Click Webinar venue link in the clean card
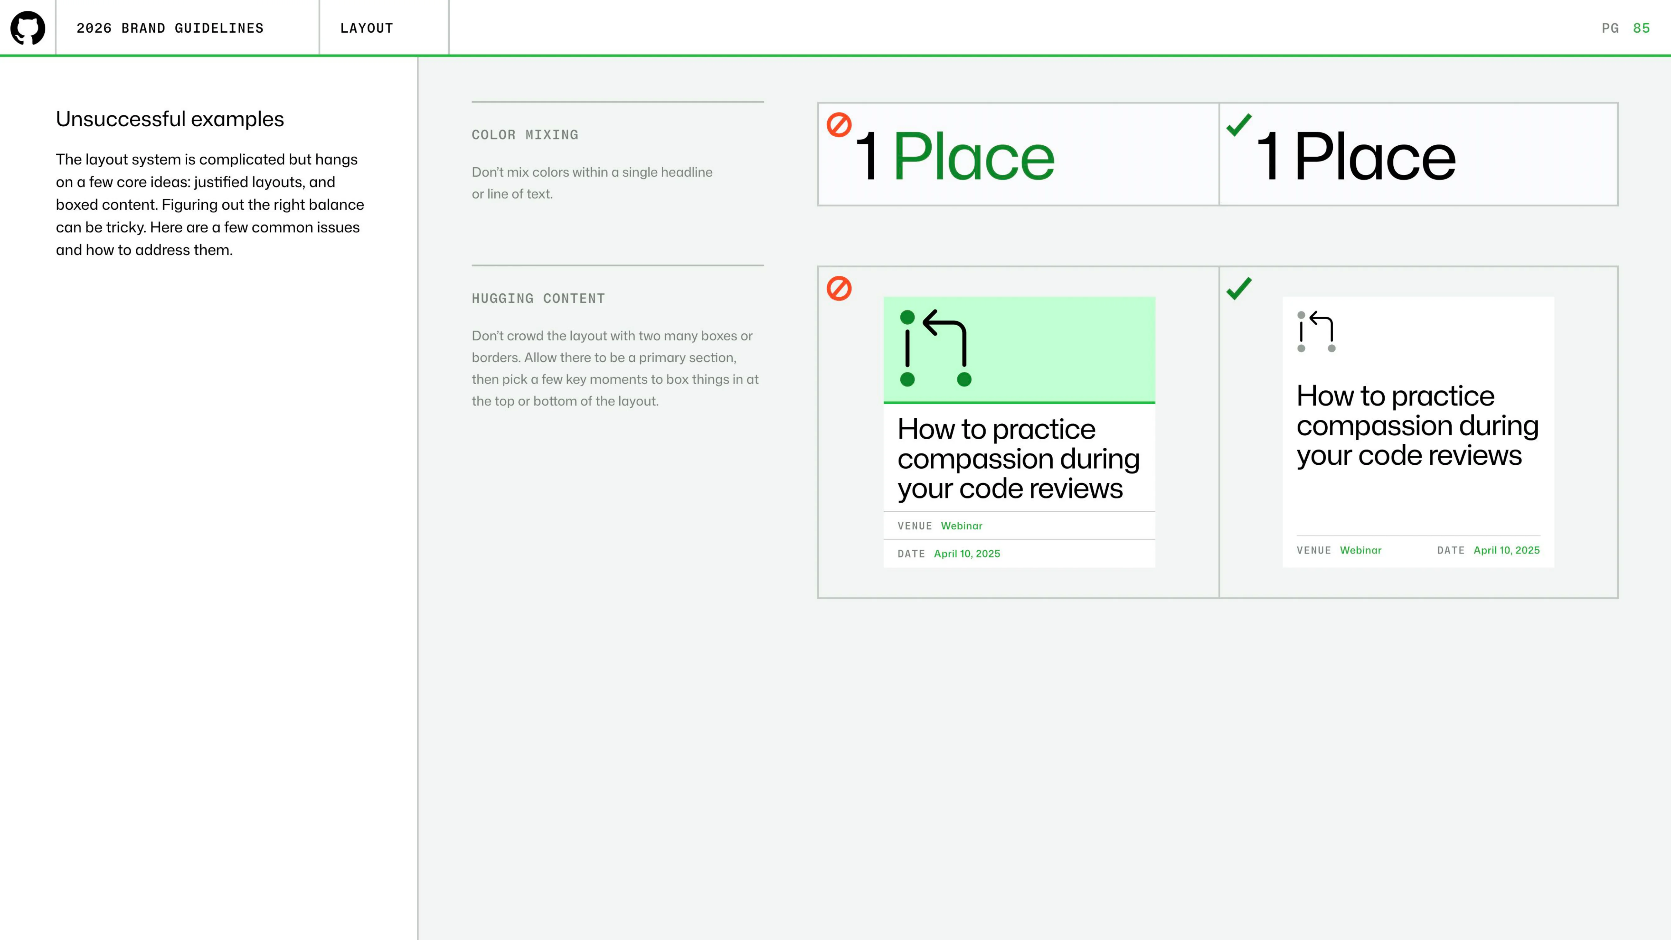This screenshot has height=940, width=1671. 1360,550
